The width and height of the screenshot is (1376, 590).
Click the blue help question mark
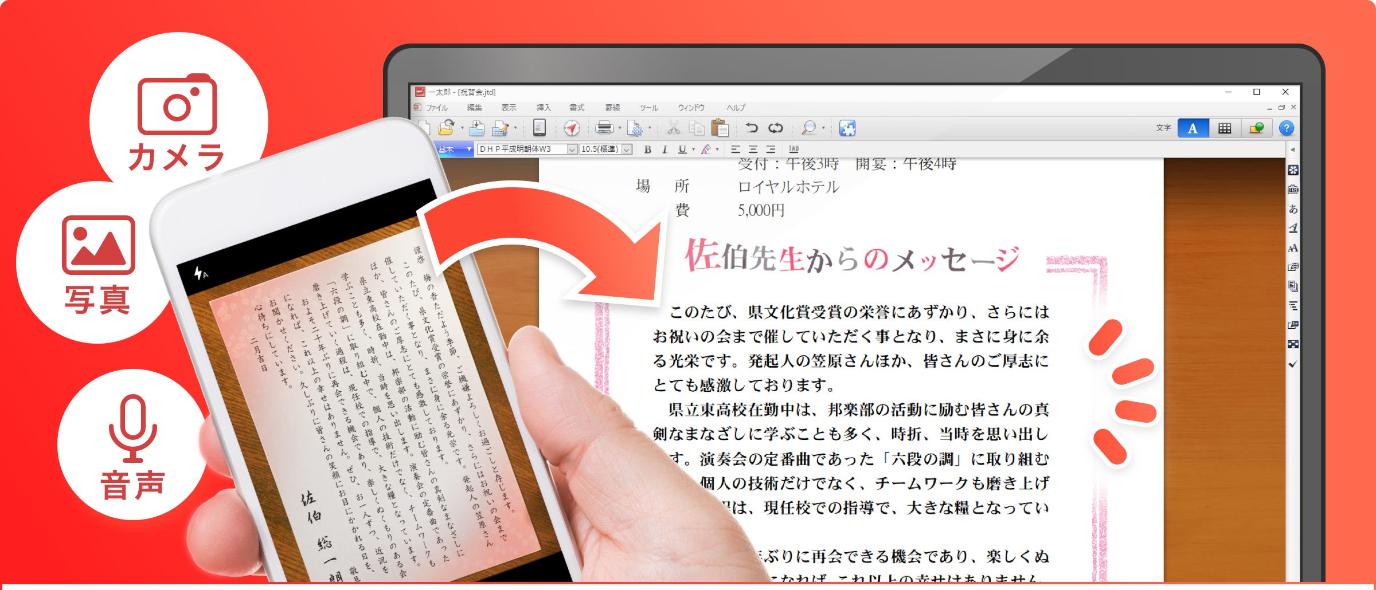click(x=1287, y=128)
